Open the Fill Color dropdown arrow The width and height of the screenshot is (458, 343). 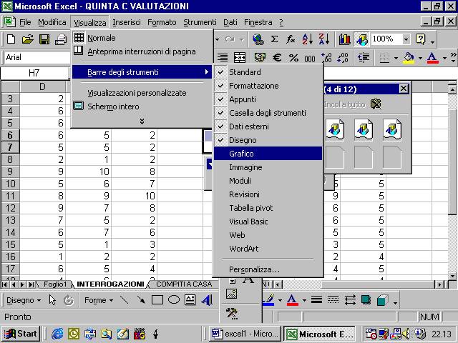[420, 58]
